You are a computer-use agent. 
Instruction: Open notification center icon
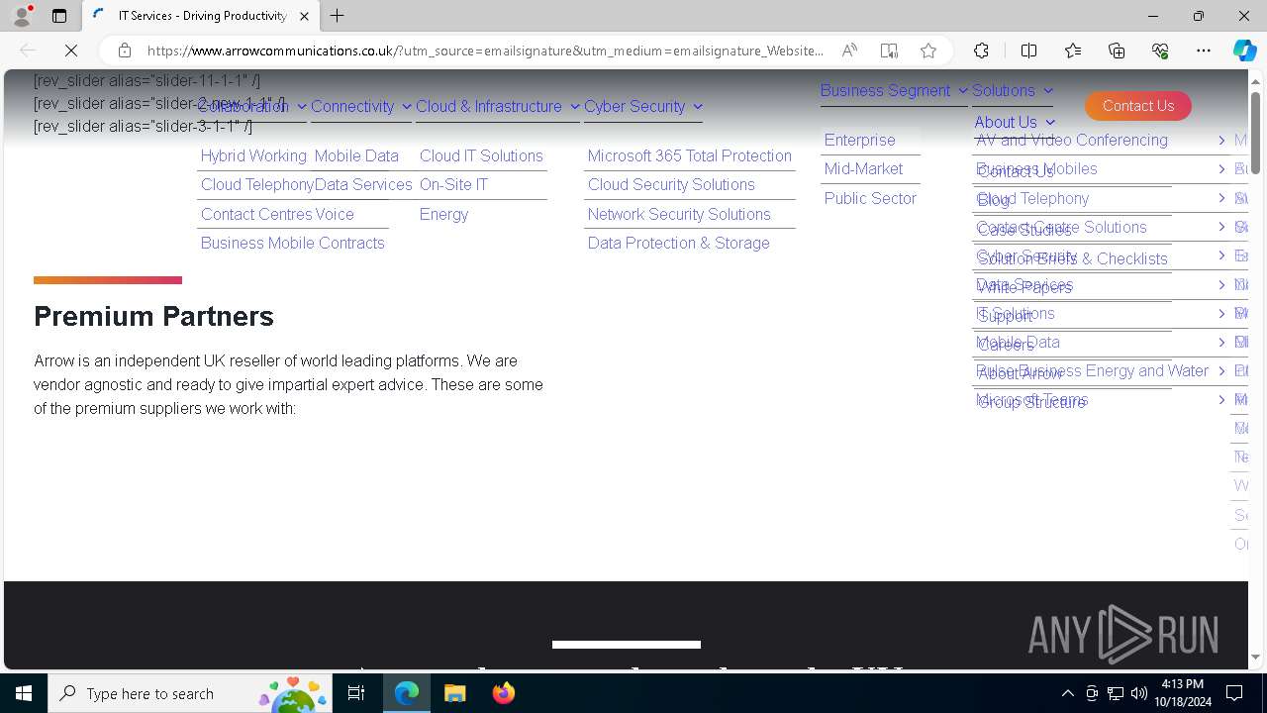1234,693
